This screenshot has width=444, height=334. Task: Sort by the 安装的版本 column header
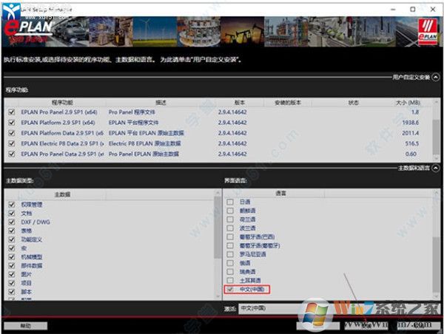point(288,103)
